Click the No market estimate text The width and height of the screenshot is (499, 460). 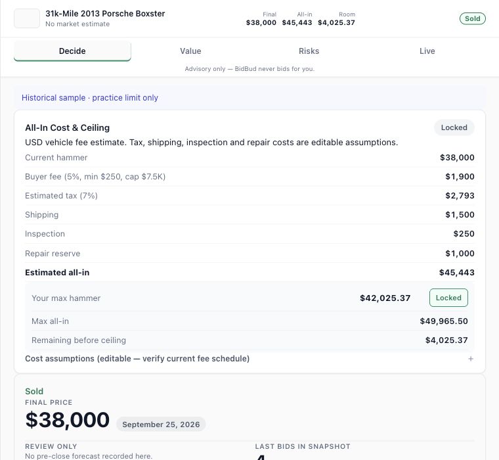[x=77, y=24]
